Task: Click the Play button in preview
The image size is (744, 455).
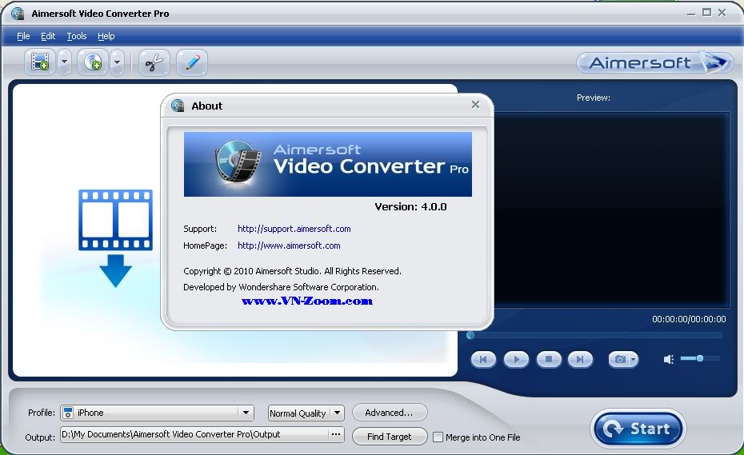Action: click(x=516, y=359)
